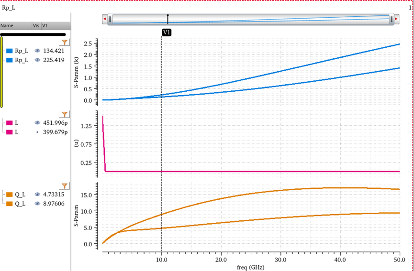Screen dimensions: 414x271
Task: Hide the Q_L trace valued 8.97606
Action: 37,204
